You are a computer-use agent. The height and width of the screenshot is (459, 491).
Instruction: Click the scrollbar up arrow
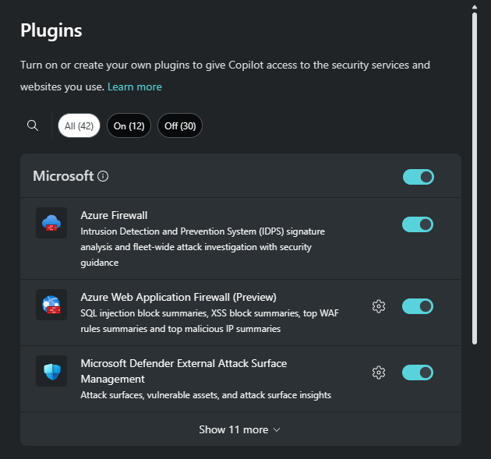(x=475, y=7)
